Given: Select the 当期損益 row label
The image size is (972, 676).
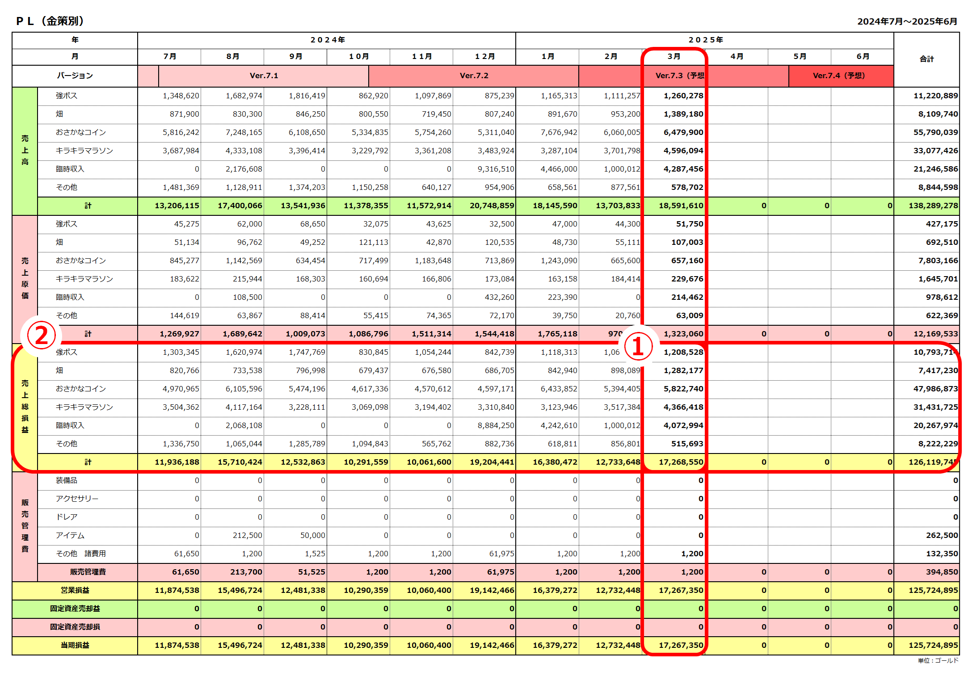Looking at the screenshot, I should coord(75,645).
